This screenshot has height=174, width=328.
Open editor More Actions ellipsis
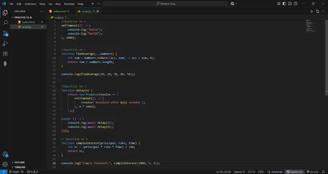(x=323, y=11)
